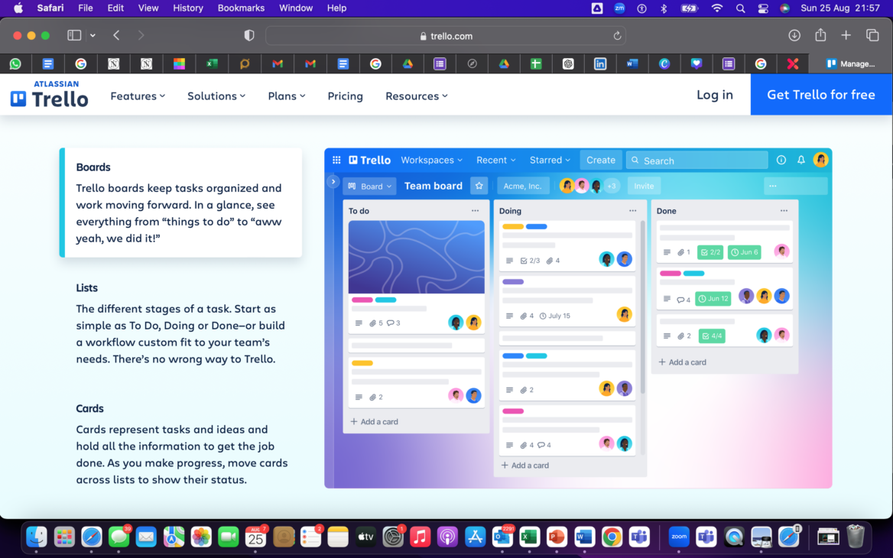893x558 pixels.
Task: Expand the Solutions dropdown menu
Action: pos(216,96)
